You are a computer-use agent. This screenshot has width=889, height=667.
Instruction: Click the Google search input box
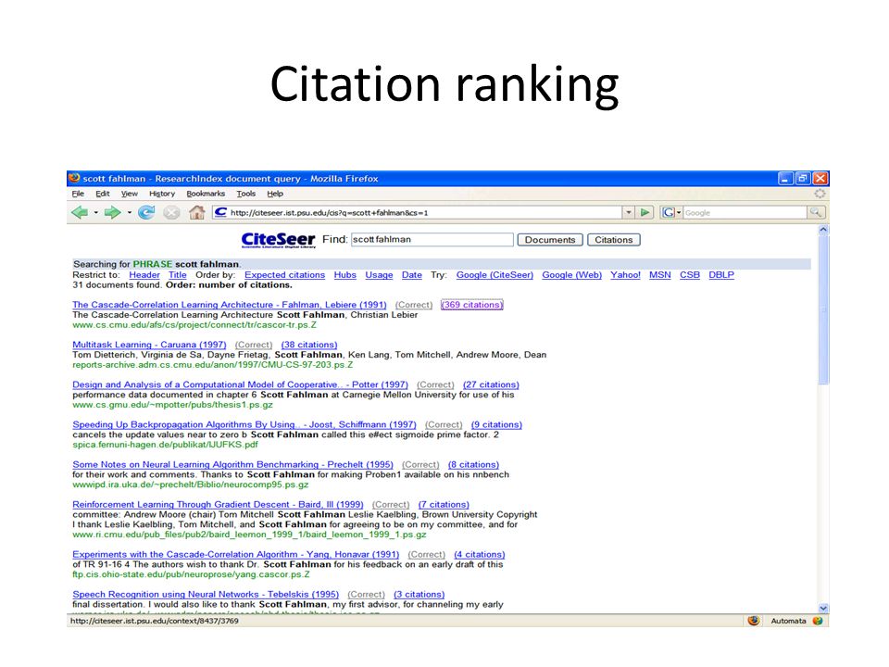point(745,213)
